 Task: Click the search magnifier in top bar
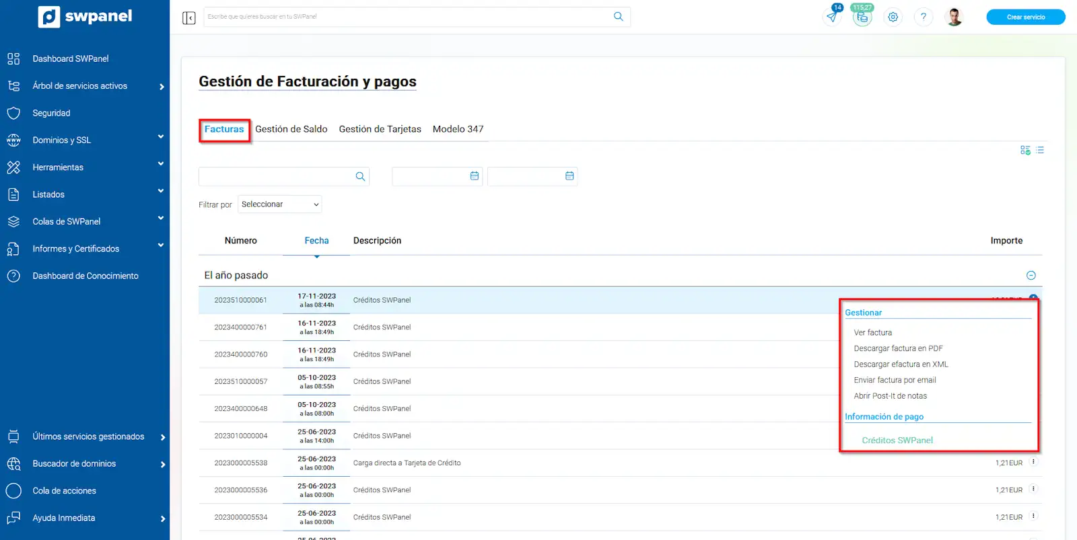click(618, 17)
